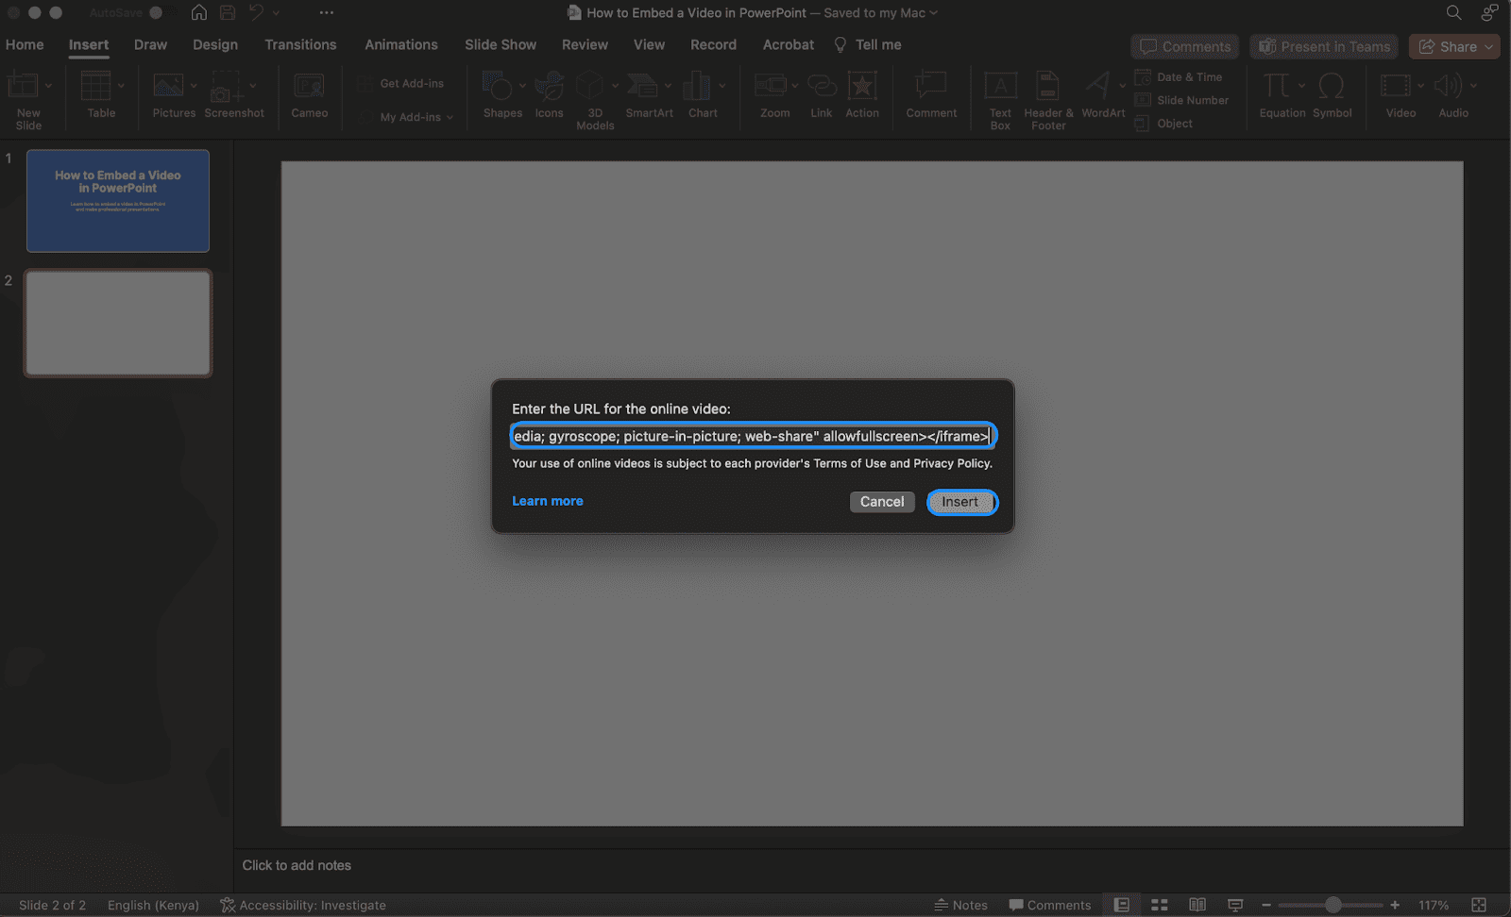
Task: Open the Acrobat tab
Action: point(789,44)
